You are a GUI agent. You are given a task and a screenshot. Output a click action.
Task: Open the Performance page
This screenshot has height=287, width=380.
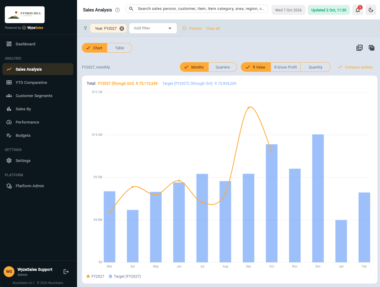(38, 122)
